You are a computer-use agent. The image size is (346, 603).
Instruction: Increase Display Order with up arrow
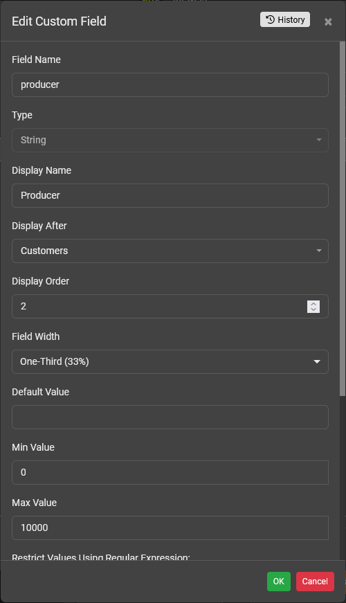pyautogui.click(x=313, y=303)
